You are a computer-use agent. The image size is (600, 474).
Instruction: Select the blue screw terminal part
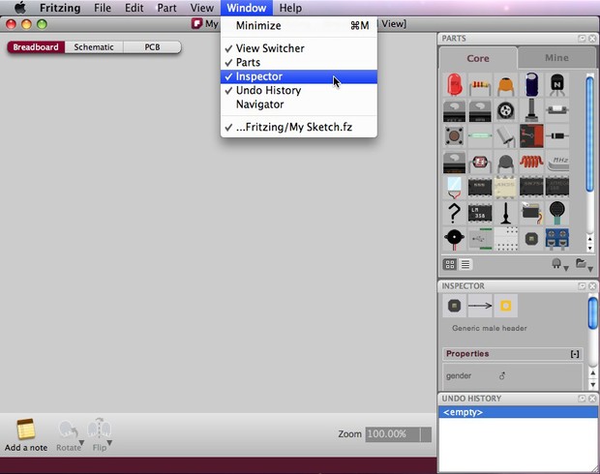[556, 239]
